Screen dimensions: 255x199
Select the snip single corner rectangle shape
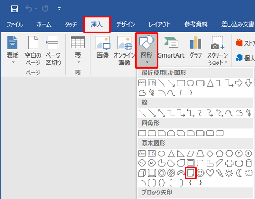pyautogui.click(x=162, y=133)
